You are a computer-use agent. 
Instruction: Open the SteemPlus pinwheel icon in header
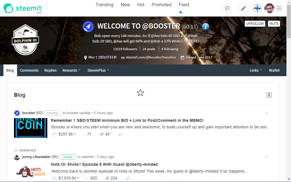pos(257,8)
